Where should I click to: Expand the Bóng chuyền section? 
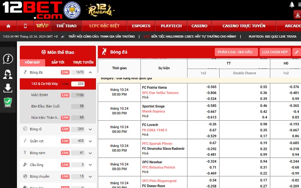pos(90,177)
